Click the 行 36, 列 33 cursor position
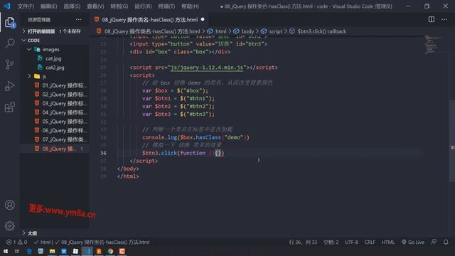Screen dimensions: 455x256 pos(303,242)
